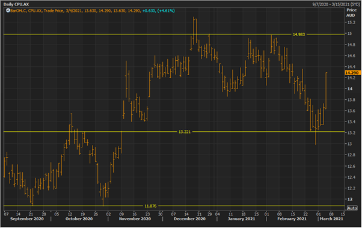Screen dimensions: 362x228
Task: Click the last price bar near 14.290
Action: (x=326, y=91)
